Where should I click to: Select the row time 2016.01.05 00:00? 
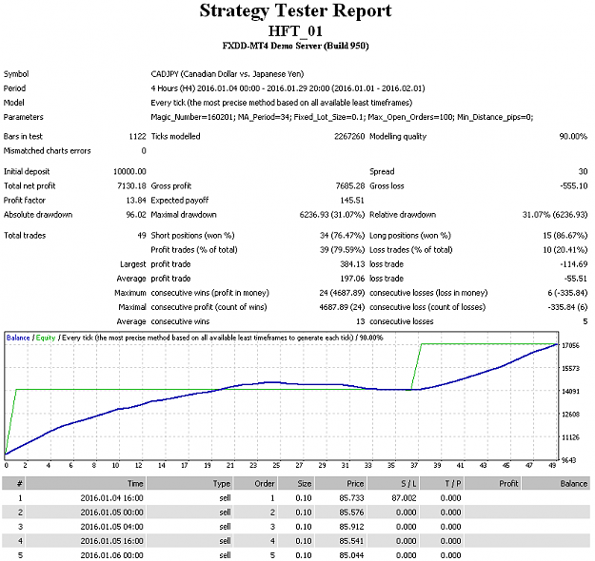pyautogui.click(x=111, y=513)
